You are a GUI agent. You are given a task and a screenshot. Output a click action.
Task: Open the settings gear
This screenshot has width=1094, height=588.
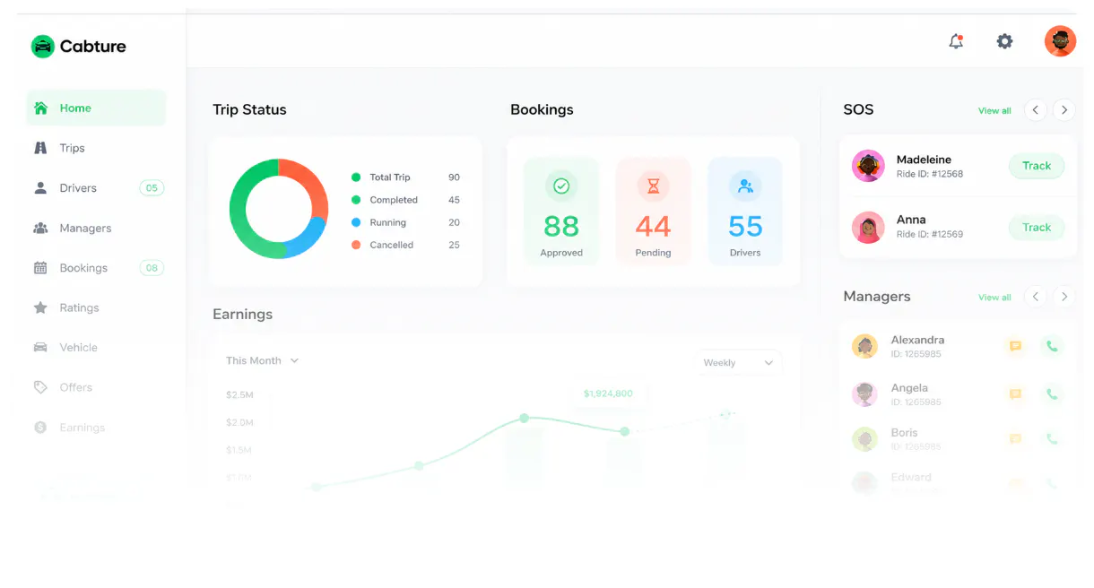click(1004, 41)
